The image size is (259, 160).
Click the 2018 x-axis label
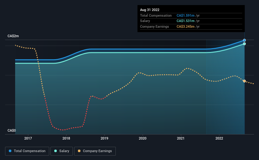(x=66, y=138)
